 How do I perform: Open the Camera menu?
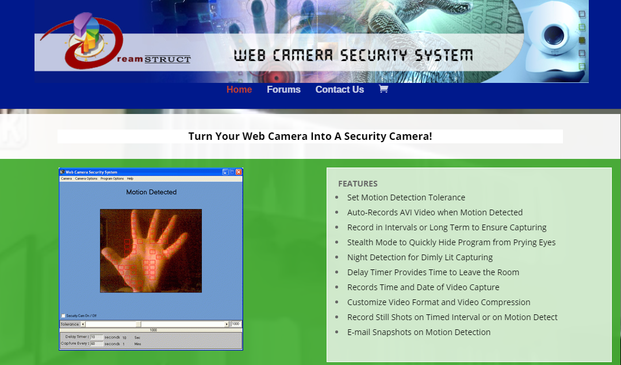[x=66, y=178]
